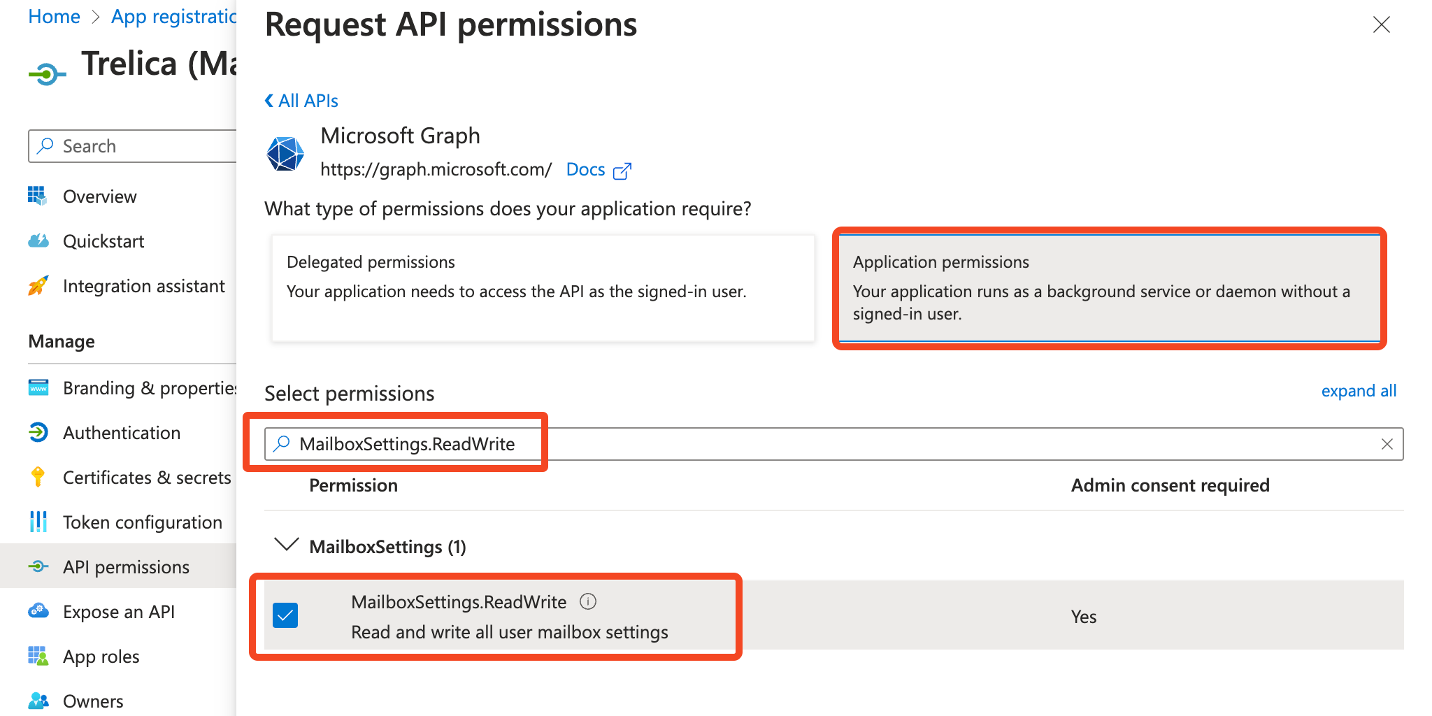Click the Integration assistant rocket icon
Screen dimensions: 1432x716
click(38, 285)
